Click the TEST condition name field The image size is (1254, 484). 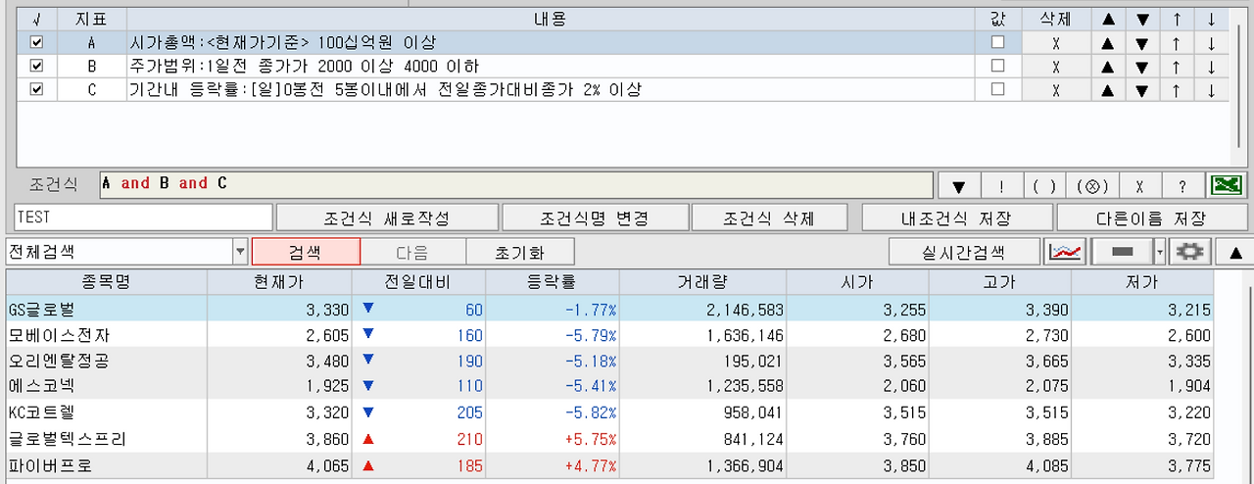tap(143, 218)
